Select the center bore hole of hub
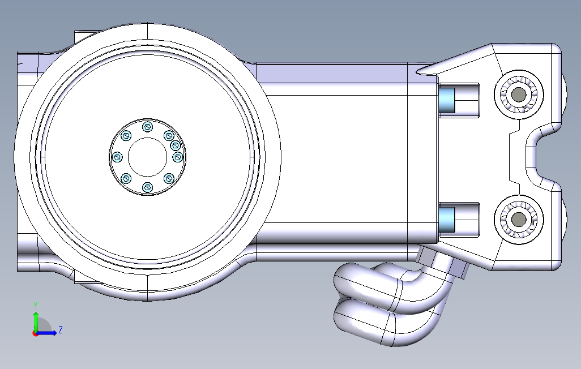 [x=147, y=157]
